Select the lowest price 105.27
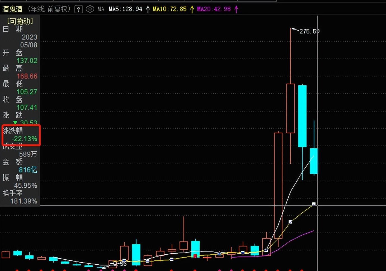Screen dimensions: 386x271 click(27, 92)
